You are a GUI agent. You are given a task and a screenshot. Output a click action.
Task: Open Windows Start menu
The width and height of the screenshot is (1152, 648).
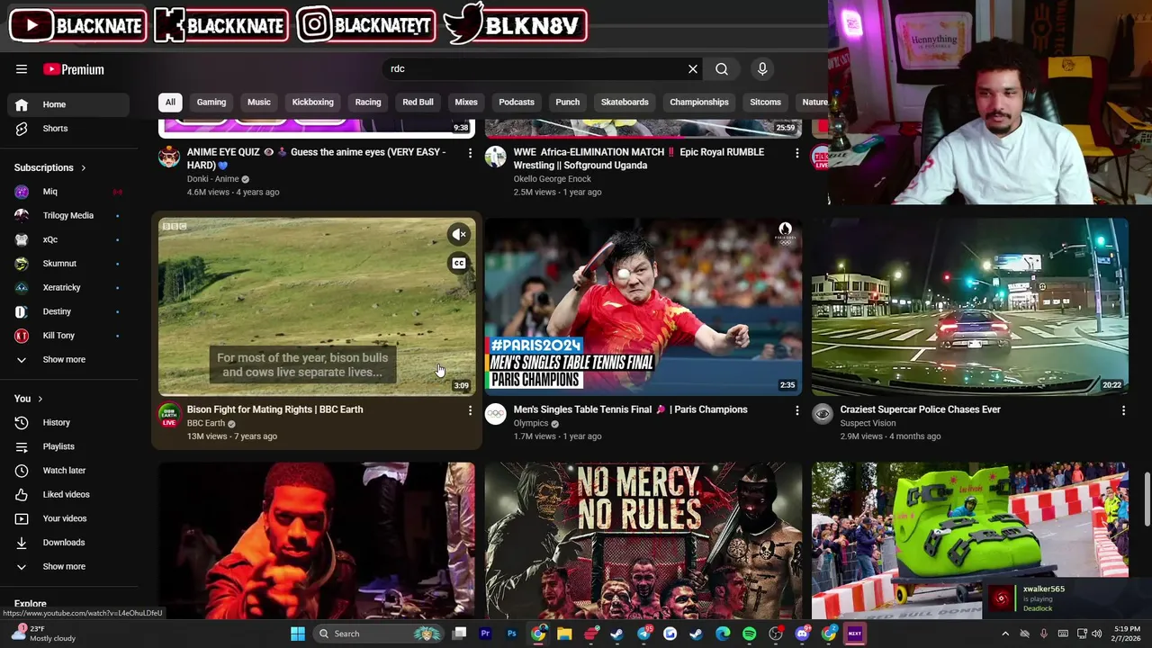(298, 634)
